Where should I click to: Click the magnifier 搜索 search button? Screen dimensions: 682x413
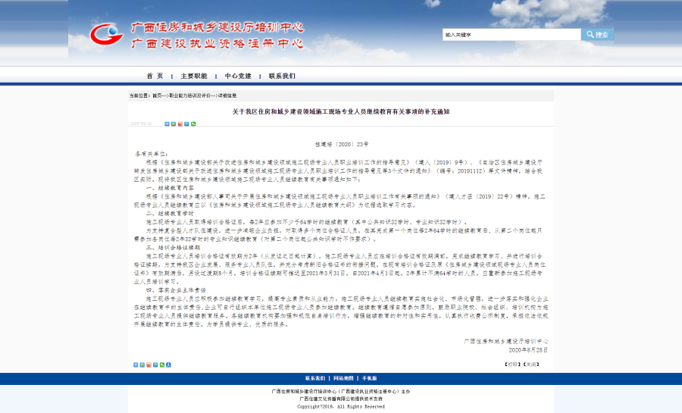(x=597, y=35)
